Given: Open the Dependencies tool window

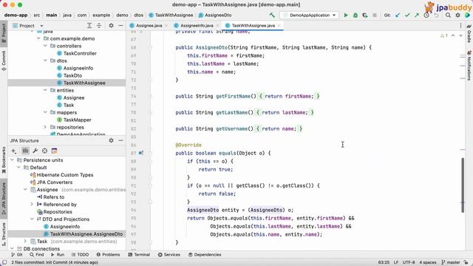Looking at the screenshot, I should [205, 254].
